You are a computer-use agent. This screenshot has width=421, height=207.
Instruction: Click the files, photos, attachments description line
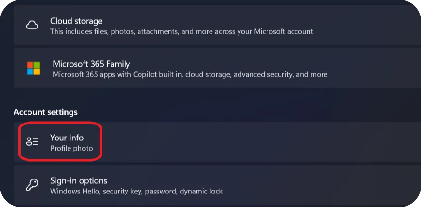point(182,32)
